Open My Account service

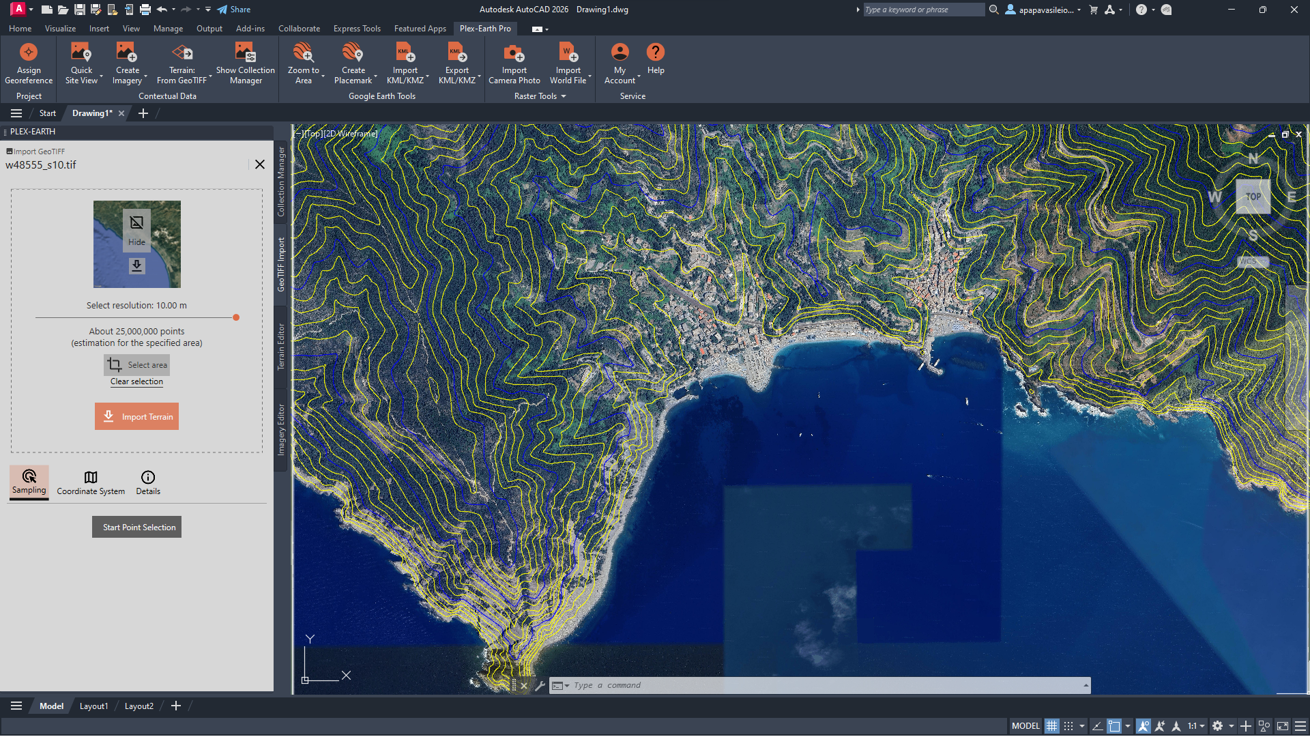[620, 53]
